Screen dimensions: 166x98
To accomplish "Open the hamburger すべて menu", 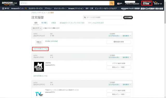I will 6,9.
